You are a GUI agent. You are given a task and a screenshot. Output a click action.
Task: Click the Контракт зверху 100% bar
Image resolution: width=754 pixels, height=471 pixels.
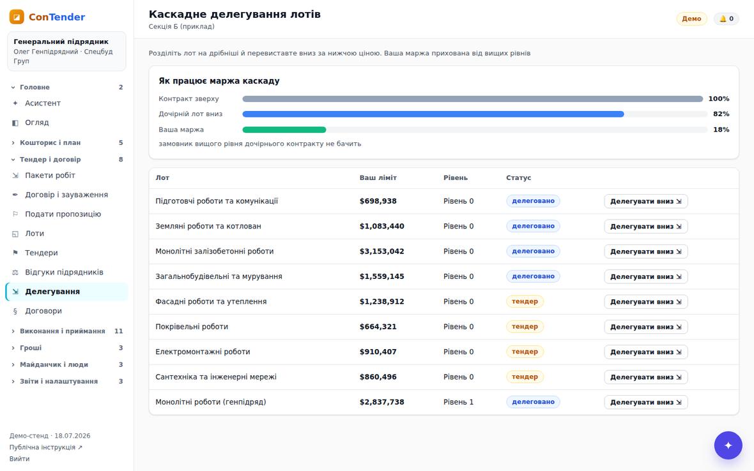pyautogui.click(x=473, y=99)
